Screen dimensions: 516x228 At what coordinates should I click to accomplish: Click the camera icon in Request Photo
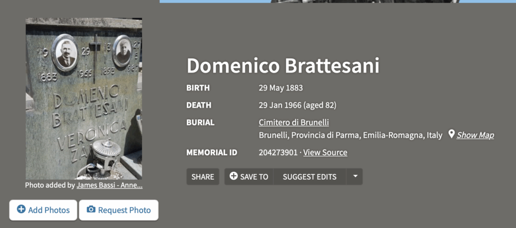91,209
